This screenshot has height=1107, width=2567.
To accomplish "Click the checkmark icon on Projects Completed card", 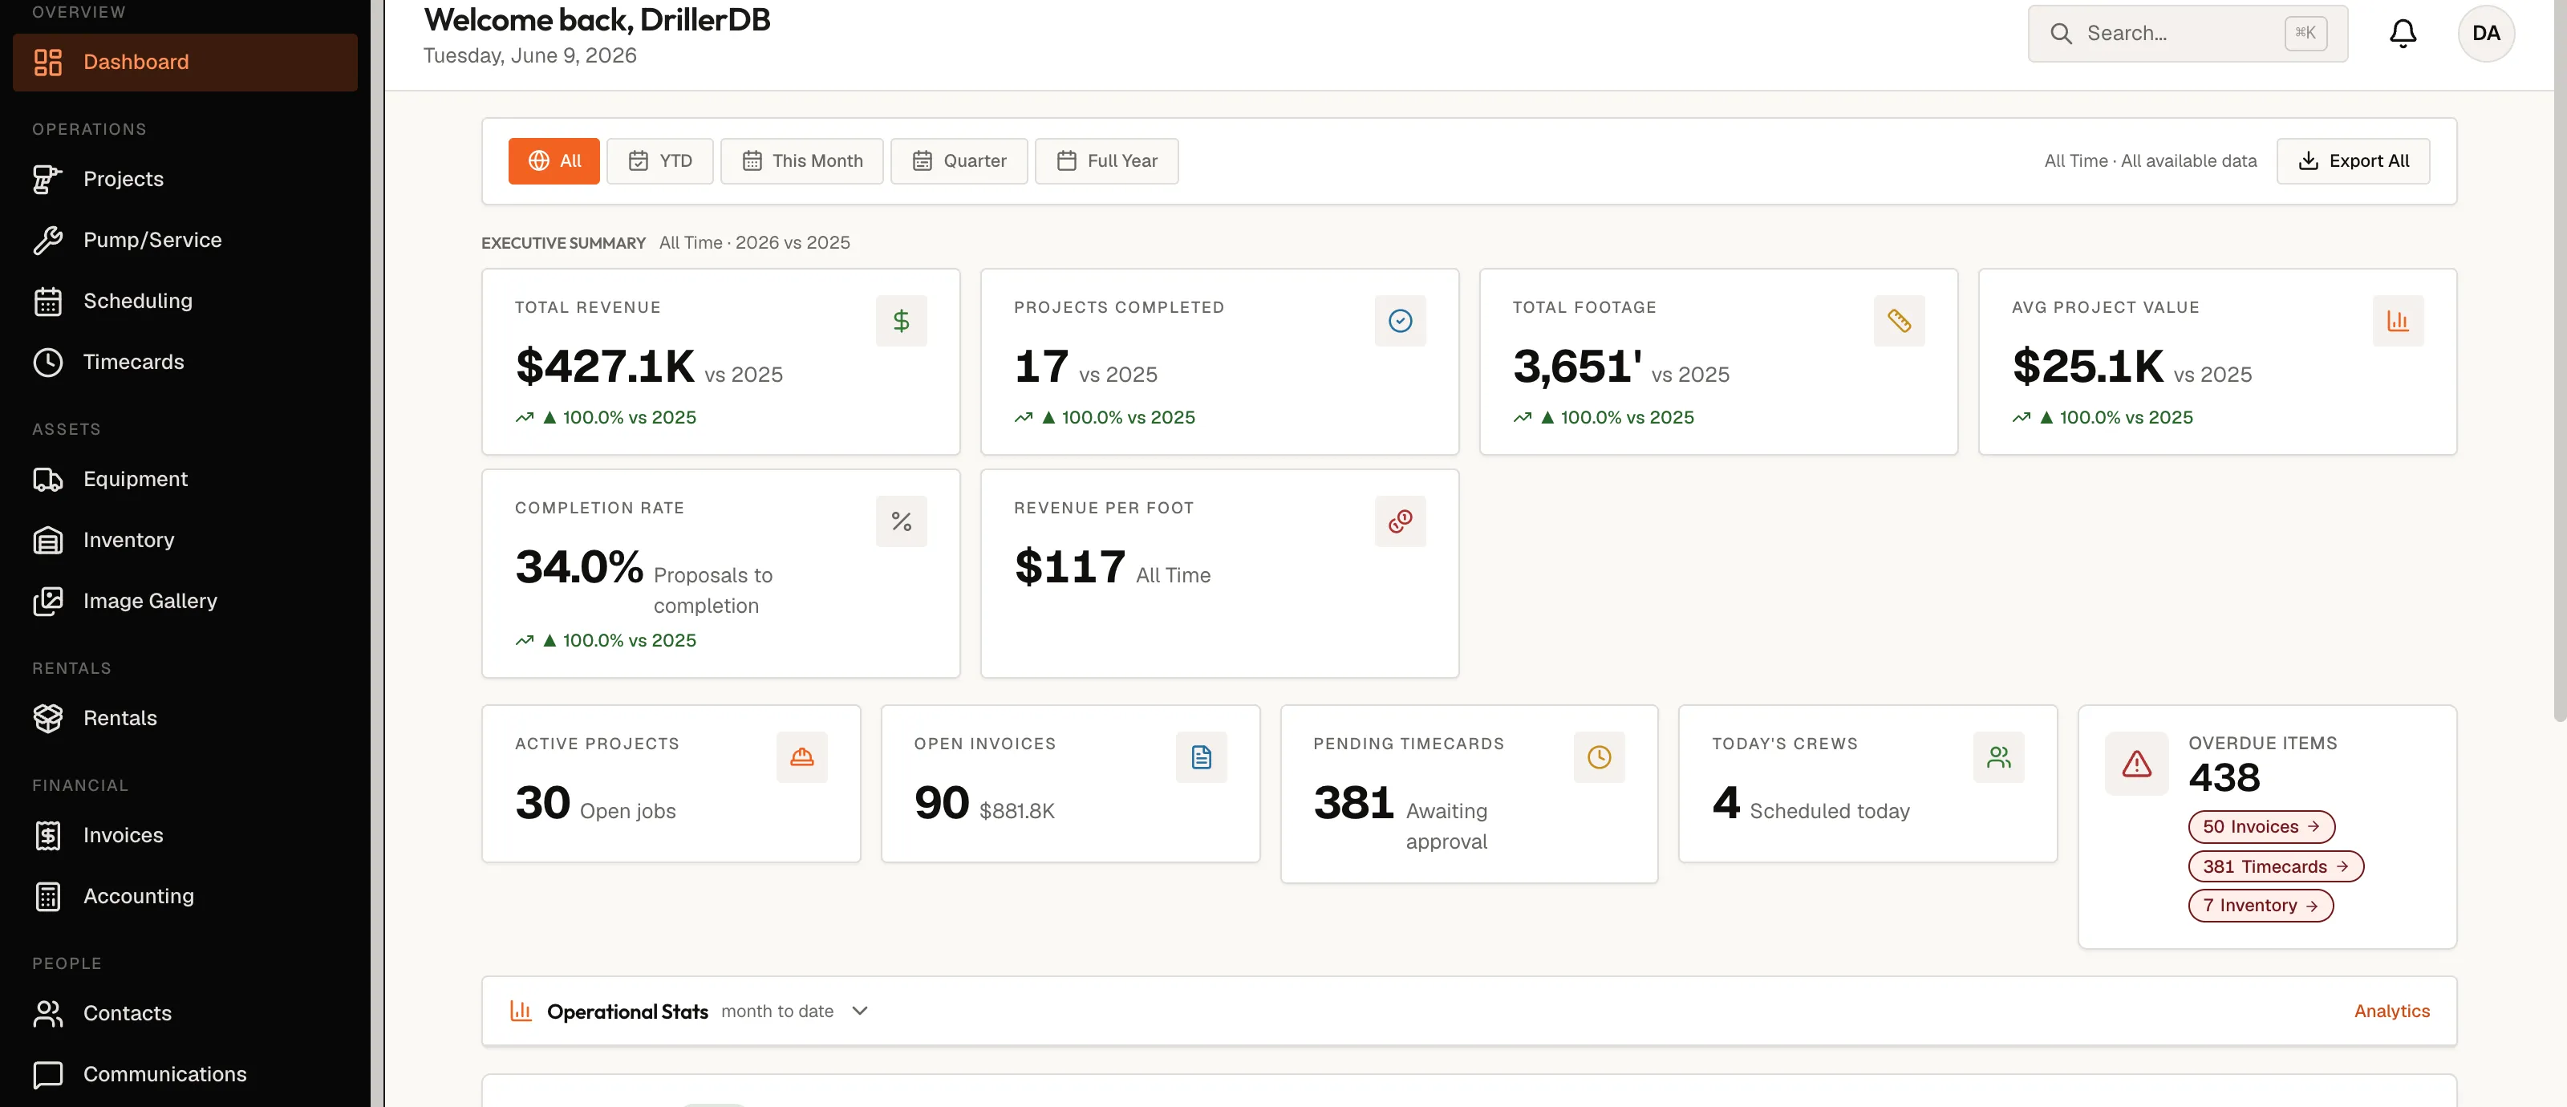I will coord(1400,321).
